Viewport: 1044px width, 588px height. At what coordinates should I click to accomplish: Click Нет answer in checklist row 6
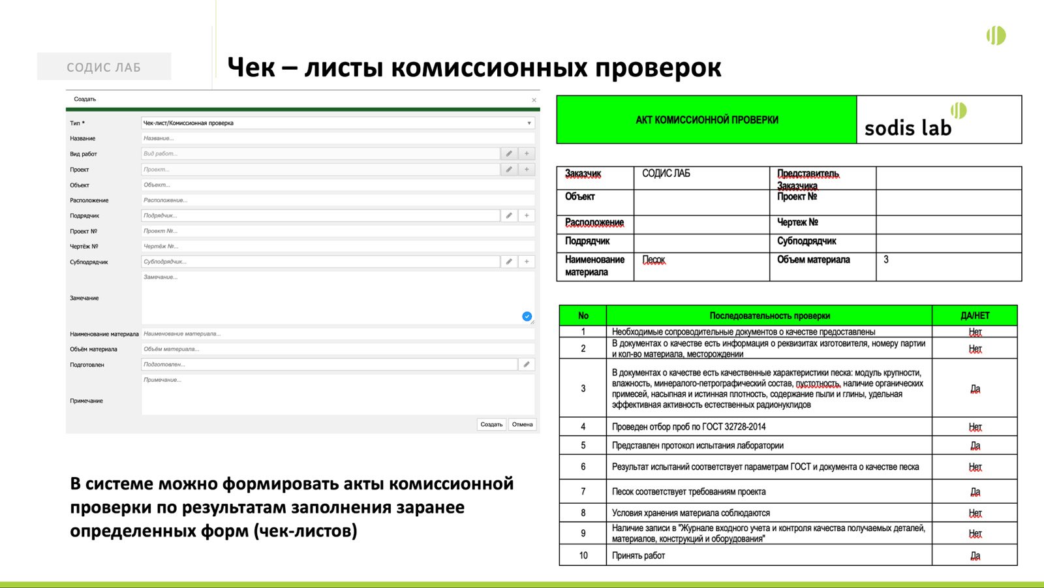(x=975, y=467)
